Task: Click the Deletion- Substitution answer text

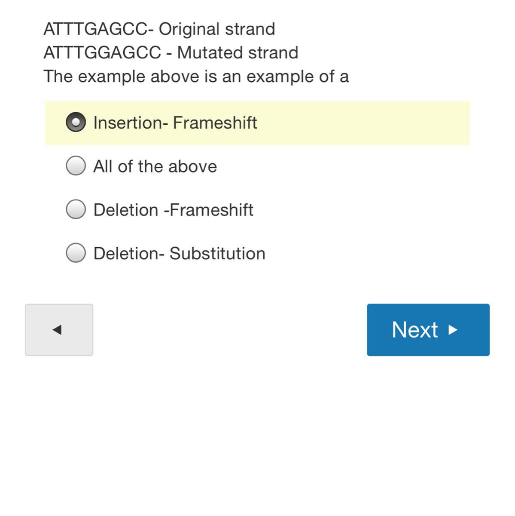Action: coord(179,253)
